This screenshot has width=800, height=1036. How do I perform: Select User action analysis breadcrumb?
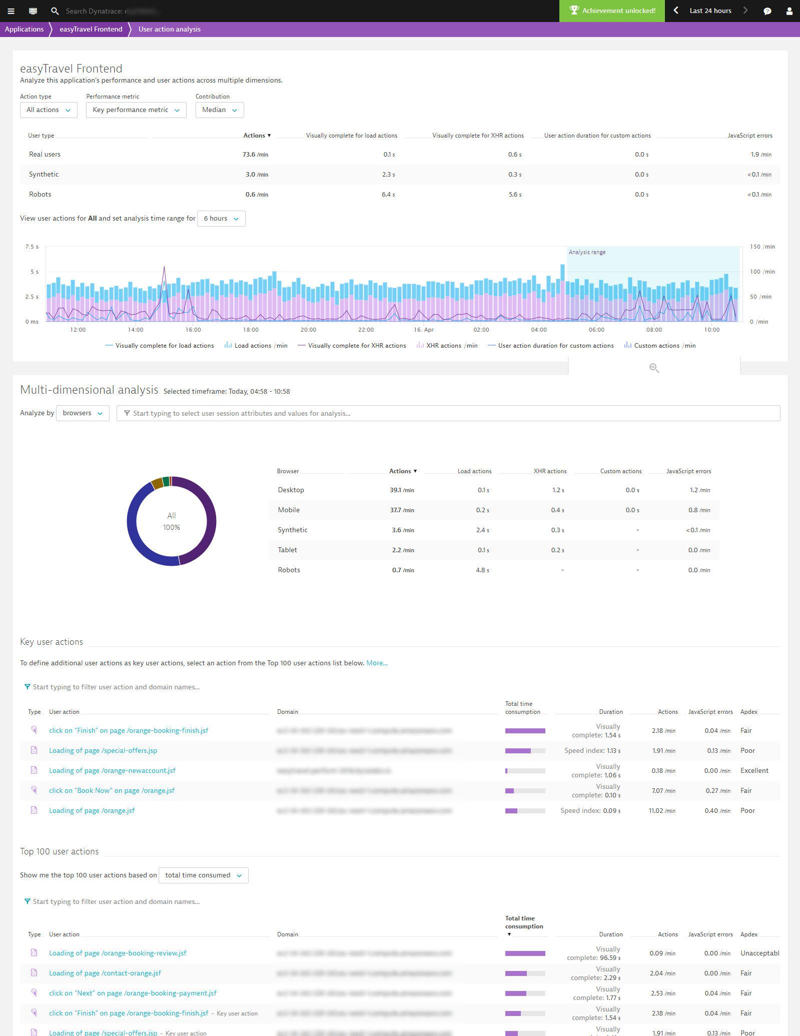click(169, 29)
